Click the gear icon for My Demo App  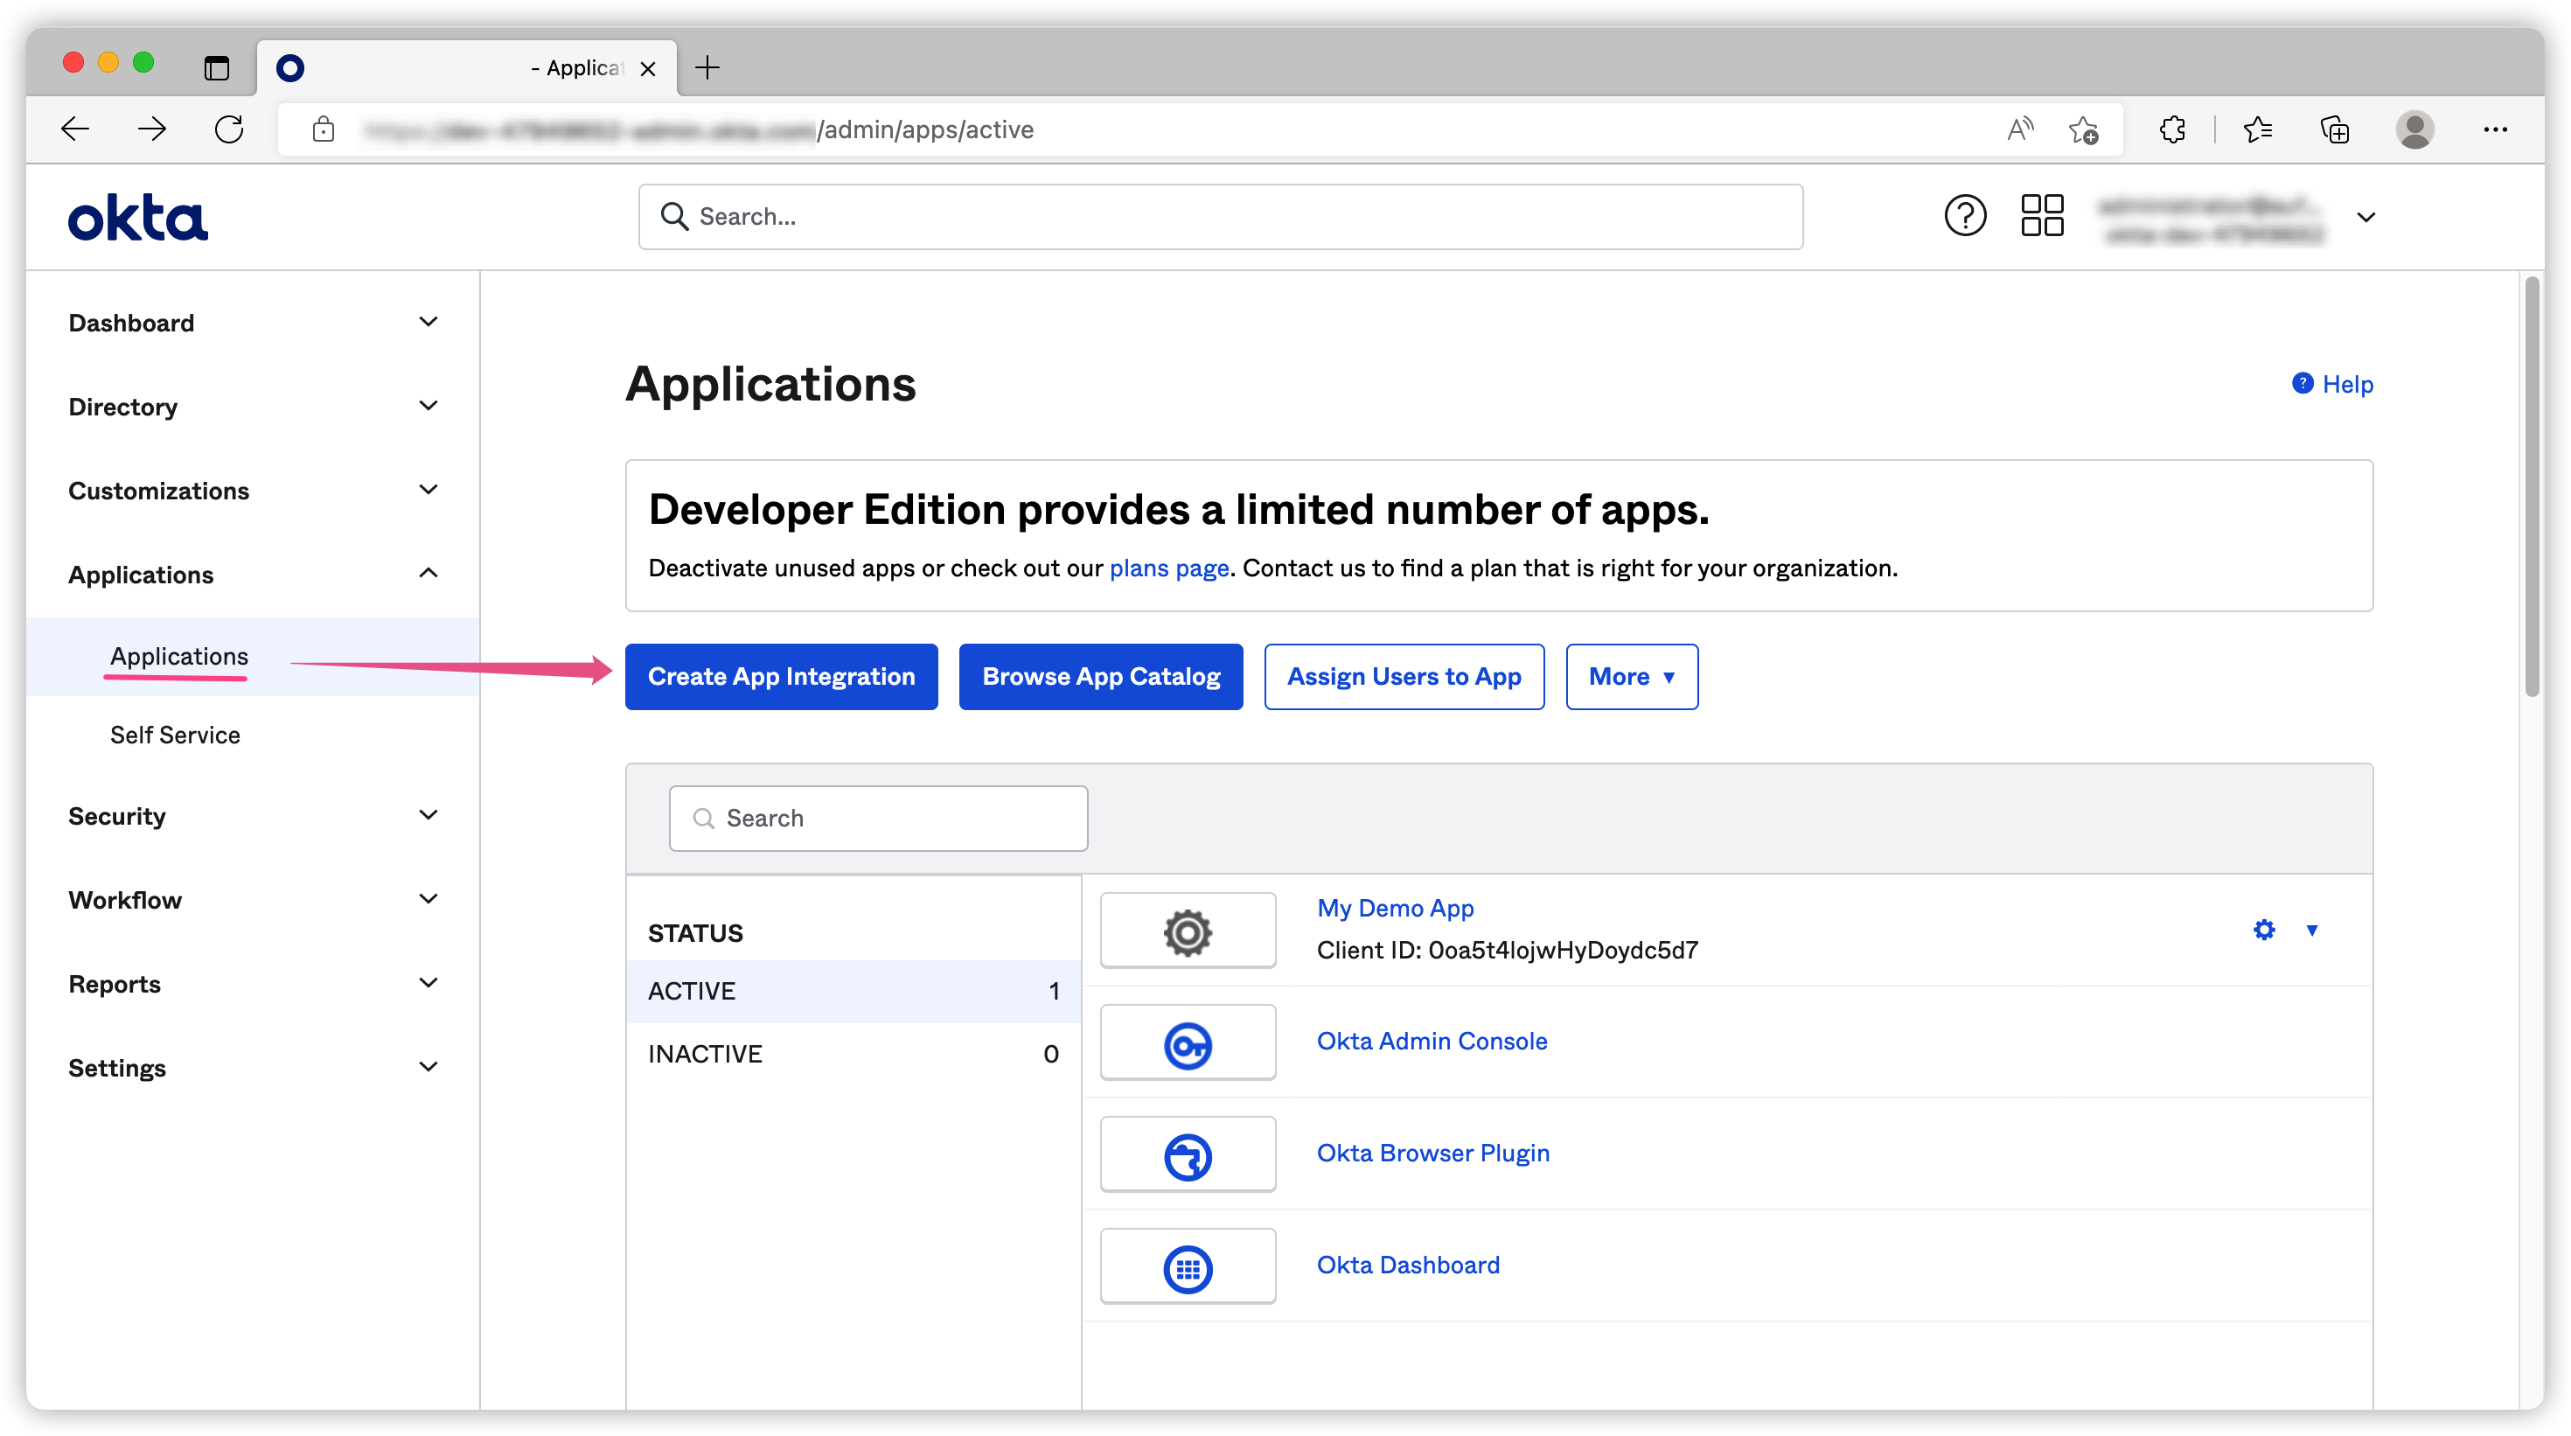coord(2263,930)
